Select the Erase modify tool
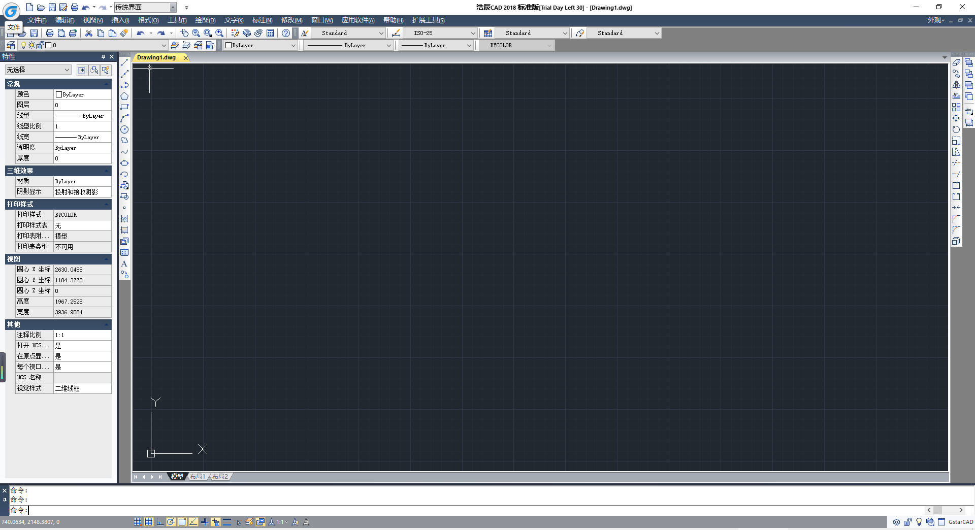Viewport: 975px width, 530px height. click(x=956, y=62)
